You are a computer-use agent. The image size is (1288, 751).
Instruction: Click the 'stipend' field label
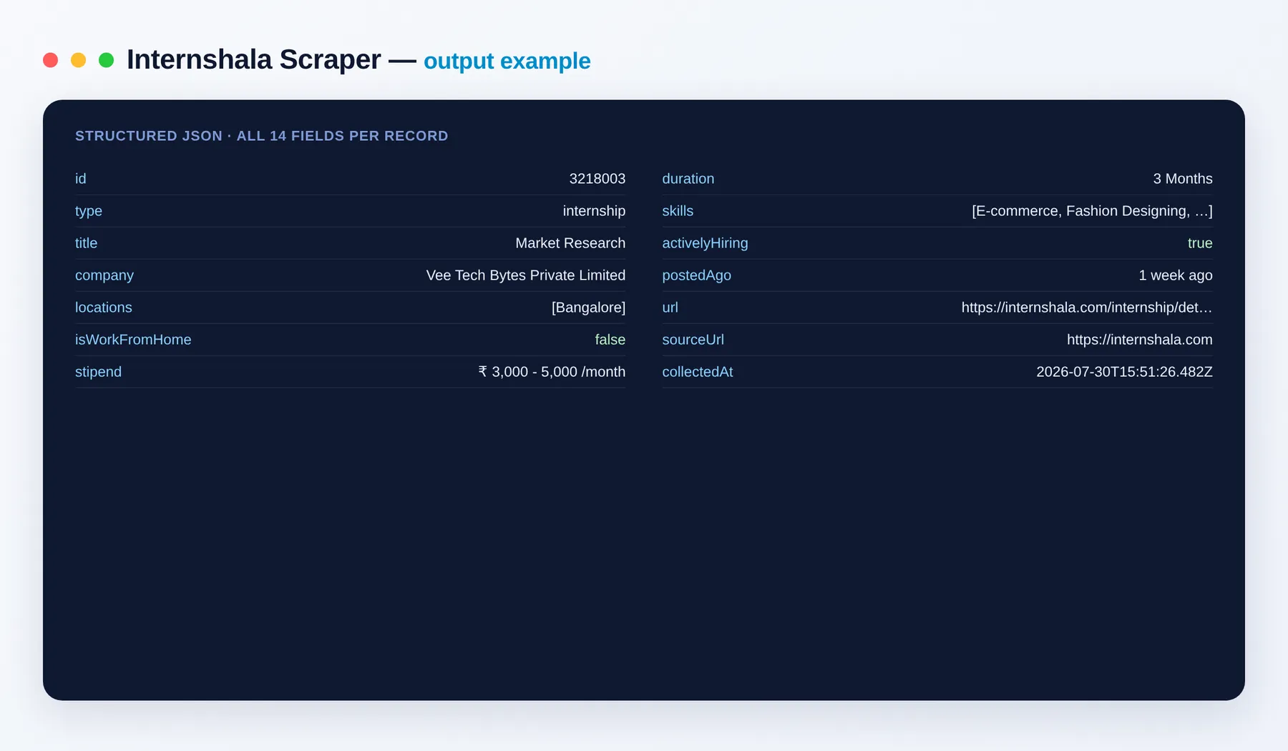pos(98,372)
